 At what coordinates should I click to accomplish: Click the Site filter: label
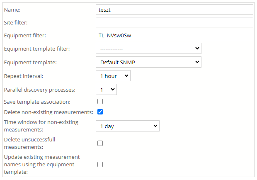click(x=16, y=23)
